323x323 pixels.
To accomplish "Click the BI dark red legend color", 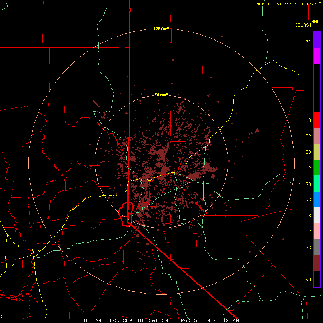I will 317,263.
